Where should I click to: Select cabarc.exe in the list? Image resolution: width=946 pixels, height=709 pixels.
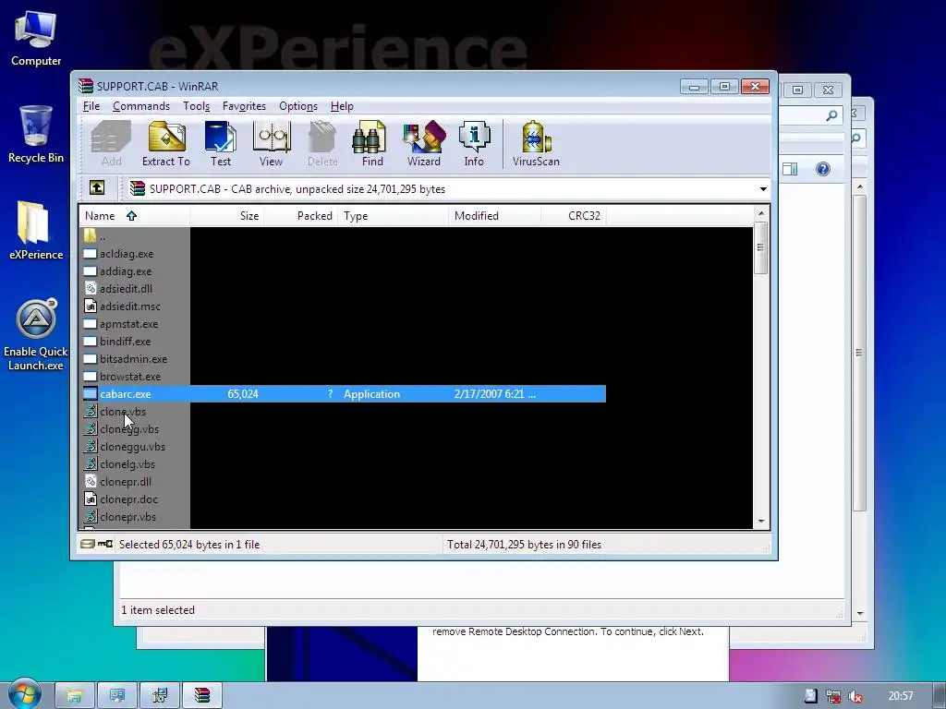click(343, 393)
